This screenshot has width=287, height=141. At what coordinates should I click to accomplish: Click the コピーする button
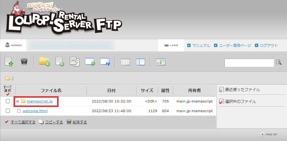tap(53, 122)
